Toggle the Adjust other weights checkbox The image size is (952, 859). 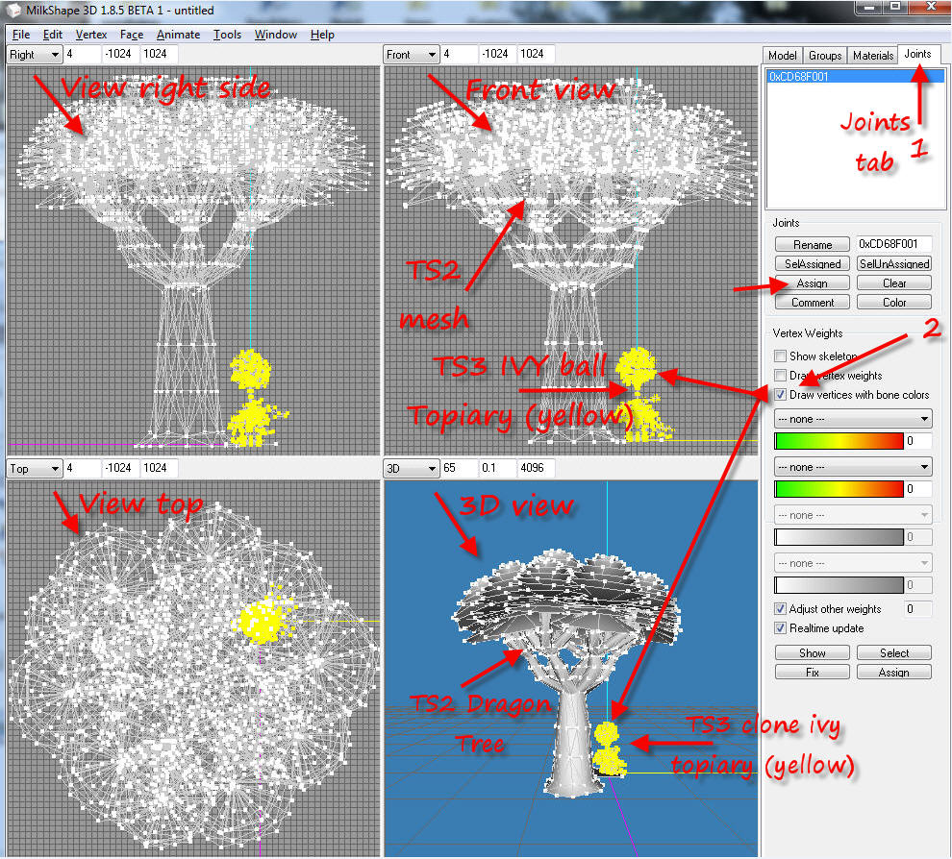point(781,609)
